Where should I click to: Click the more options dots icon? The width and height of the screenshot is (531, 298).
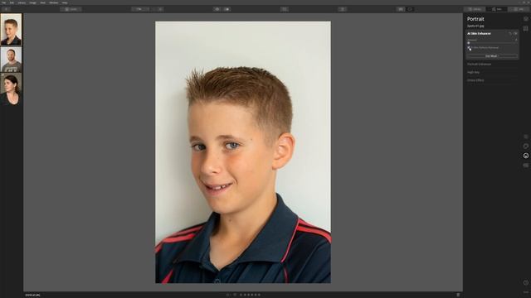coord(525,292)
